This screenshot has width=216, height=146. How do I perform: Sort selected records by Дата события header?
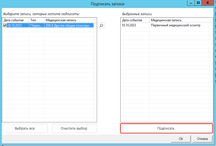click(135, 20)
